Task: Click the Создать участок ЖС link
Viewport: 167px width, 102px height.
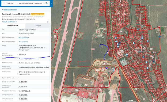Action: point(10,22)
